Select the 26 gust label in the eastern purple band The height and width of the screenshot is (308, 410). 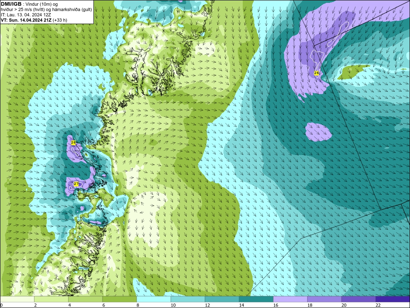317,73
